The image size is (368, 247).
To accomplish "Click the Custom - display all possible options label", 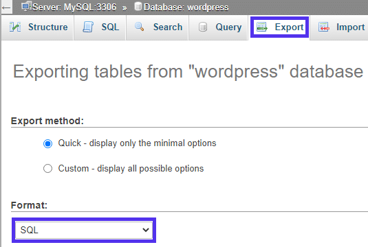I will [x=131, y=169].
